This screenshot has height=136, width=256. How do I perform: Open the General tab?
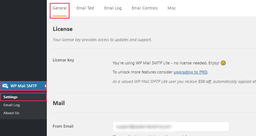click(x=60, y=8)
